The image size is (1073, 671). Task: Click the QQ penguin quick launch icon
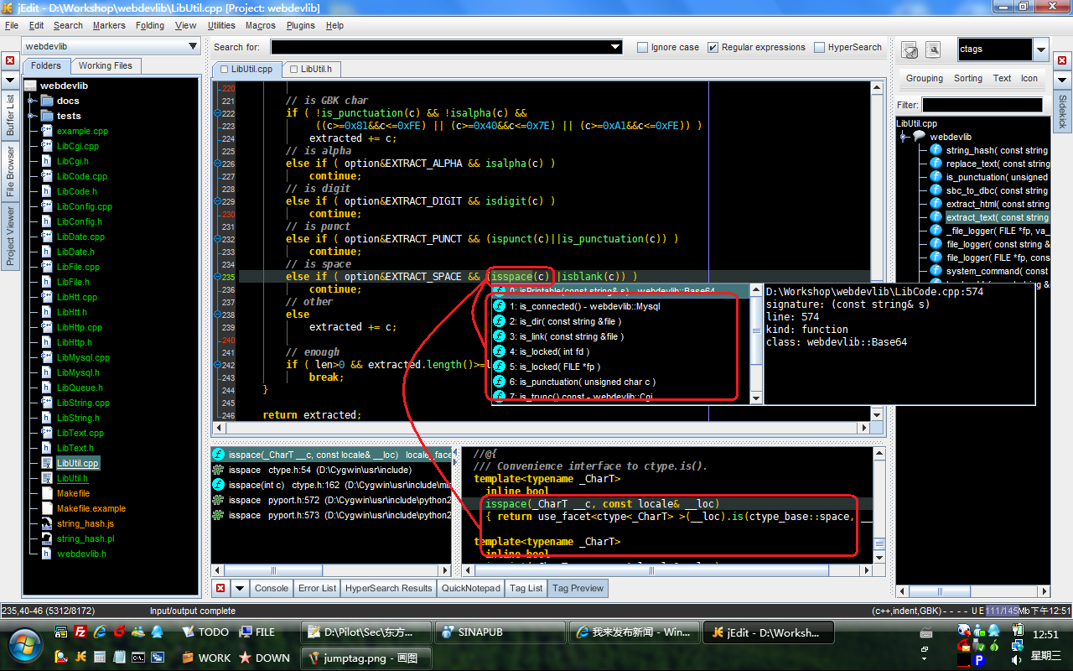(158, 632)
